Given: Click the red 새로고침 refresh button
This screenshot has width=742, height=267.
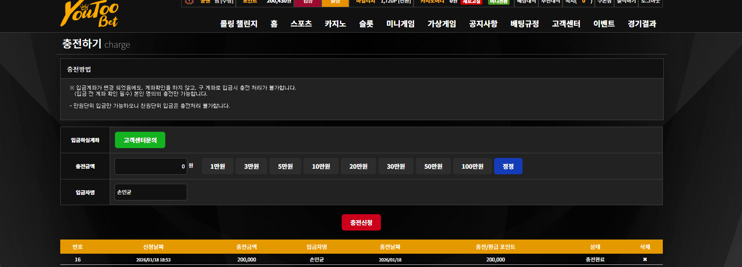Looking at the screenshot, I should [x=471, y=2].
